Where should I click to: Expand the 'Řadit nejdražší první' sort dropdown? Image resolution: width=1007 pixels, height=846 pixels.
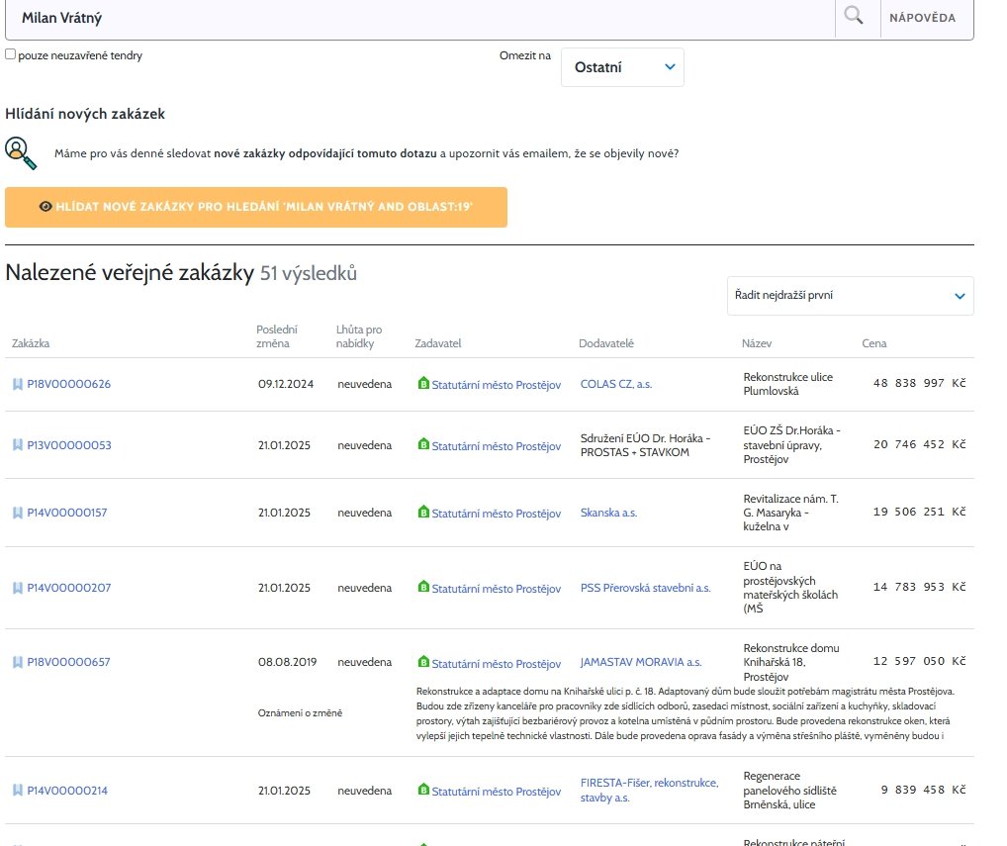pyautogui.click(x=850, y=295)
